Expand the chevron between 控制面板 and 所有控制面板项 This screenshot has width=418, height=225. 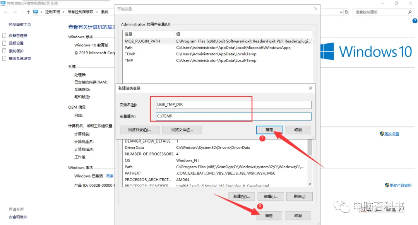pos(64,12)
